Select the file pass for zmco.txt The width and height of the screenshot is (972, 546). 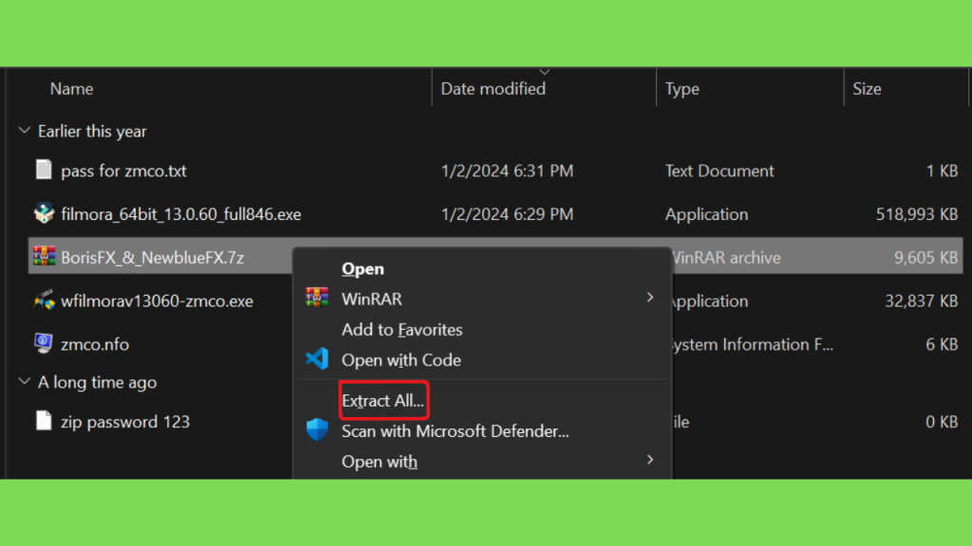pyautogui.click(x=123, y=171)
